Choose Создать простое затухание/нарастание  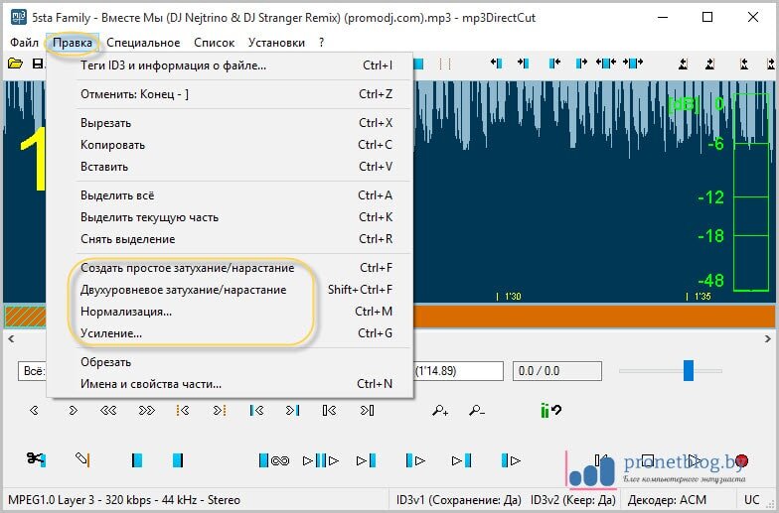tap(230, 268)
